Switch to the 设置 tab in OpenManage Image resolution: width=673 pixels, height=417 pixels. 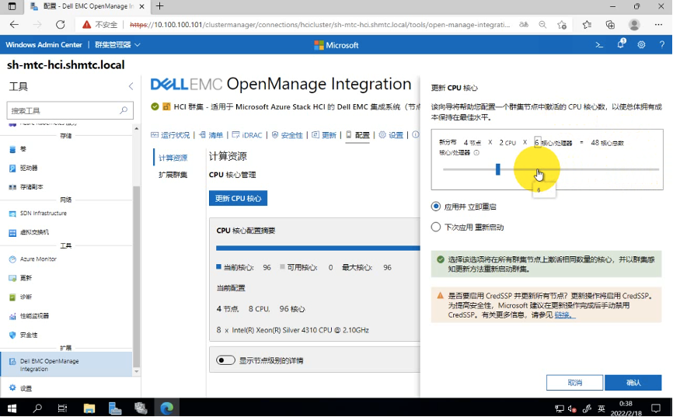391,135
